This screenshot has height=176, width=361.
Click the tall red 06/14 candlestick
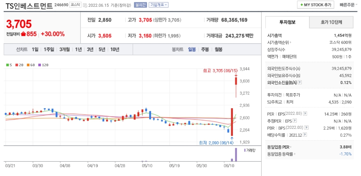tap(232, 122)
